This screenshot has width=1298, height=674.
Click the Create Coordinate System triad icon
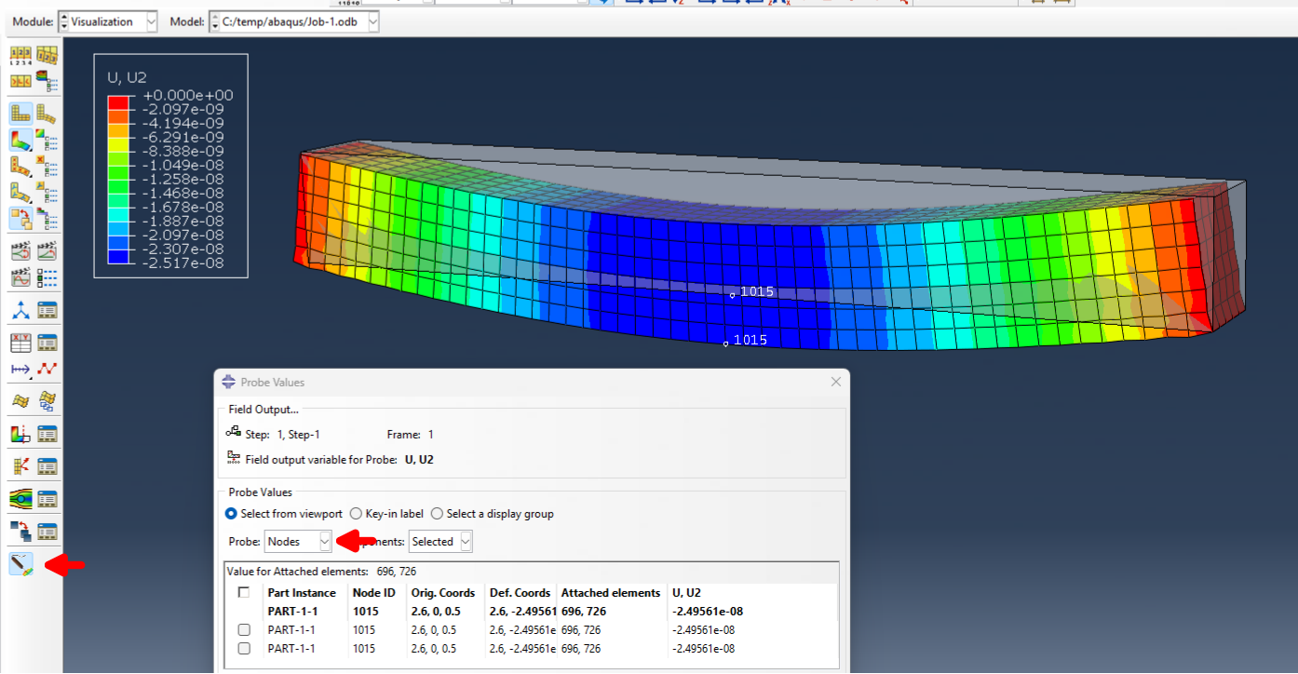pos(20,309)
